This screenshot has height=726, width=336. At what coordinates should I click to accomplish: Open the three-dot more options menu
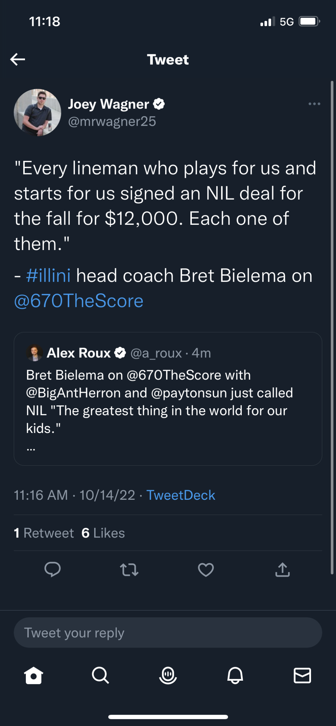click(x=314, y=104)
